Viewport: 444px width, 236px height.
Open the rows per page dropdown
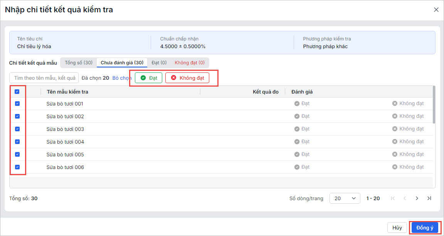345,198
